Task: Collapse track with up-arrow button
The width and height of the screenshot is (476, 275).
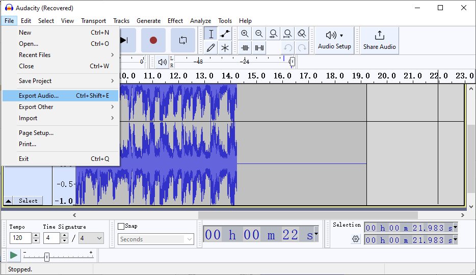Action: click(9, 201)
